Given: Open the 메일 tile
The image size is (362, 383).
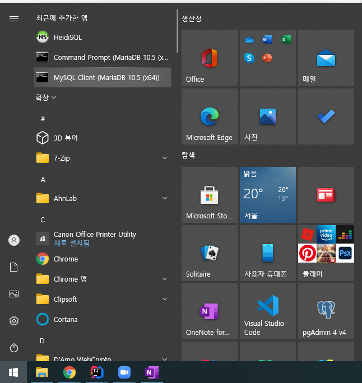Looking at the screenshot, I should point(326,58).
